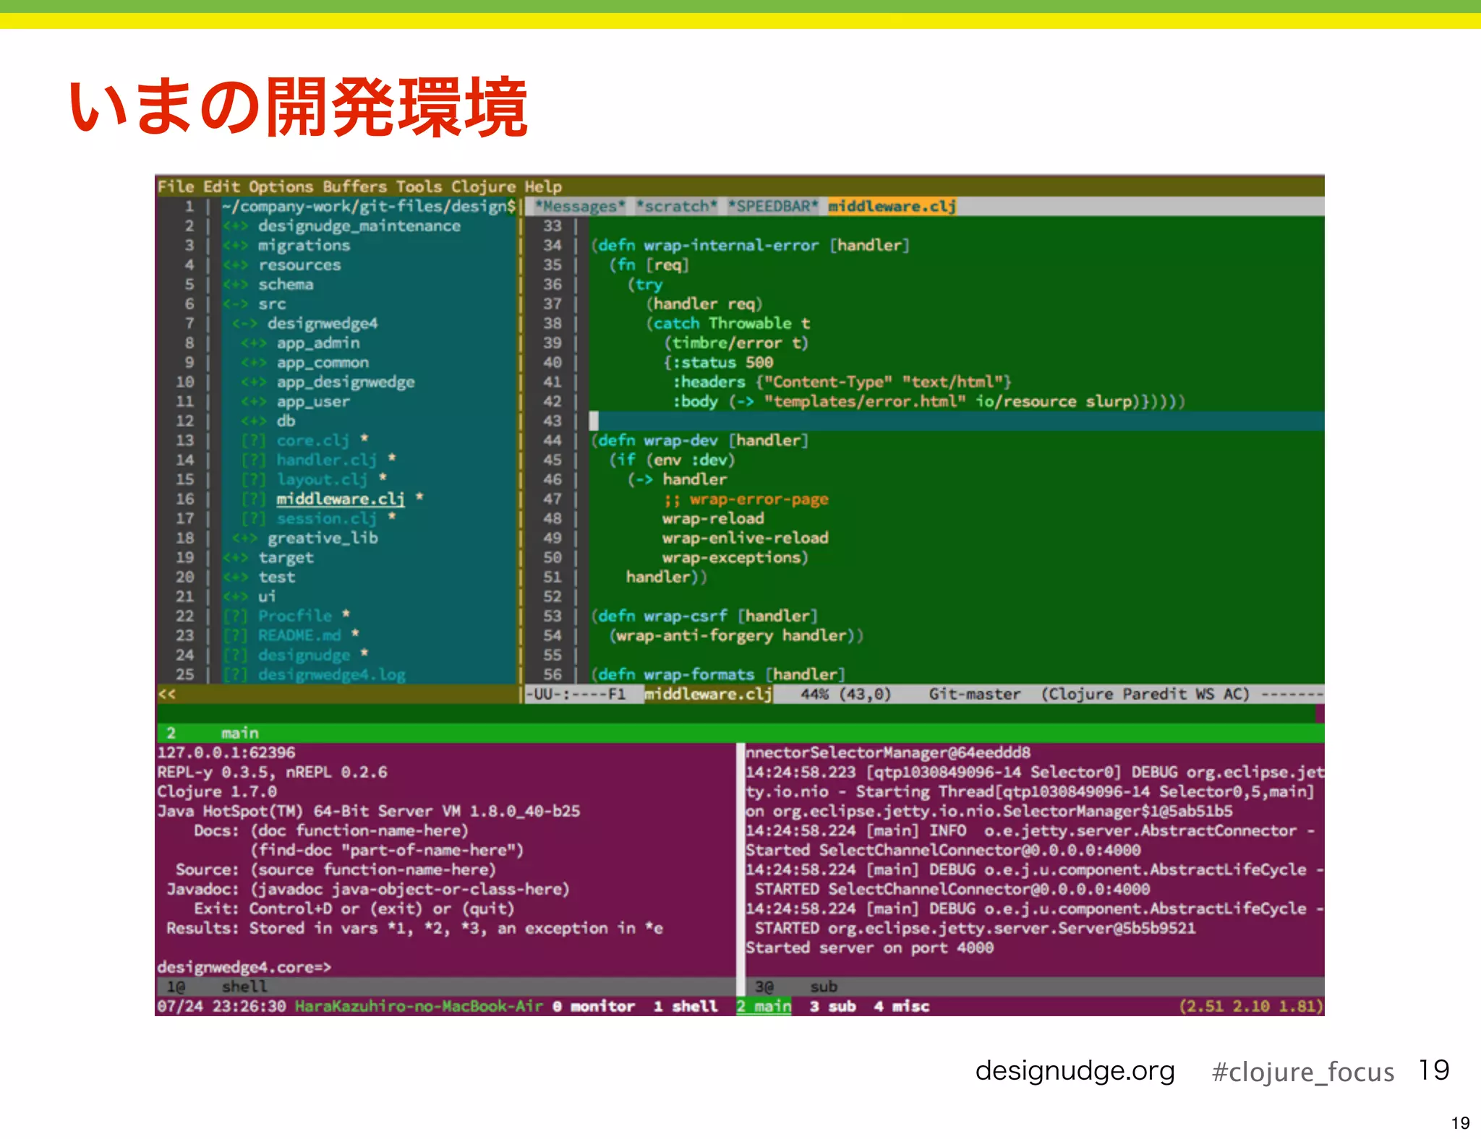Click the 3@ sub pane label
Screen dimensions: 1481x1139
tap(796, 987)
